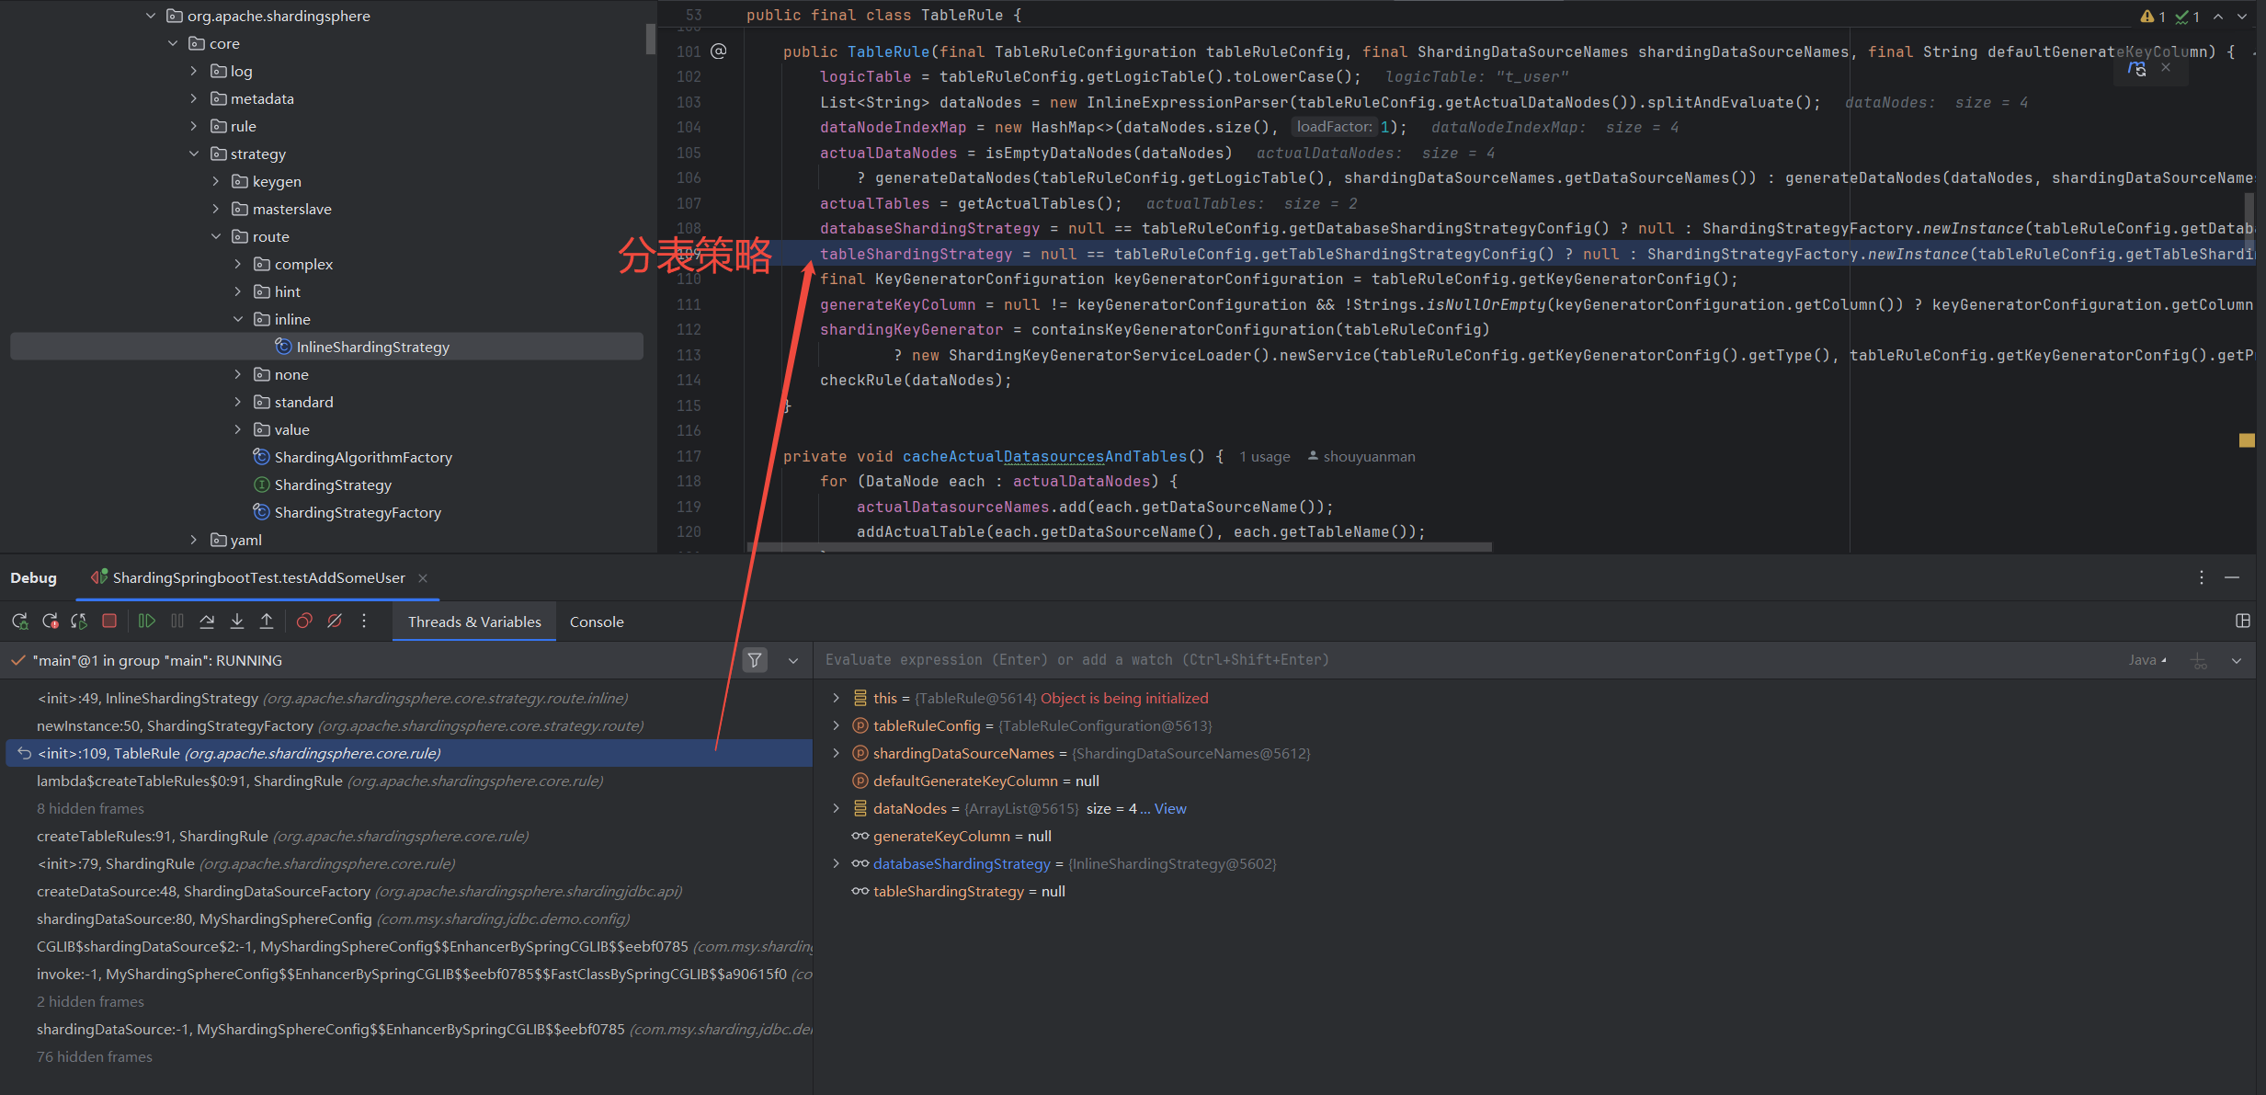Toggle the debug layout settings icon
The image size is (2266, 1095).
pyautogui.click(x=2243, y=622)
